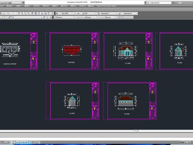Toggle the layer freeze sun icon
The height and width of the screenshot is (145, 193).
[x=4, y=17]
